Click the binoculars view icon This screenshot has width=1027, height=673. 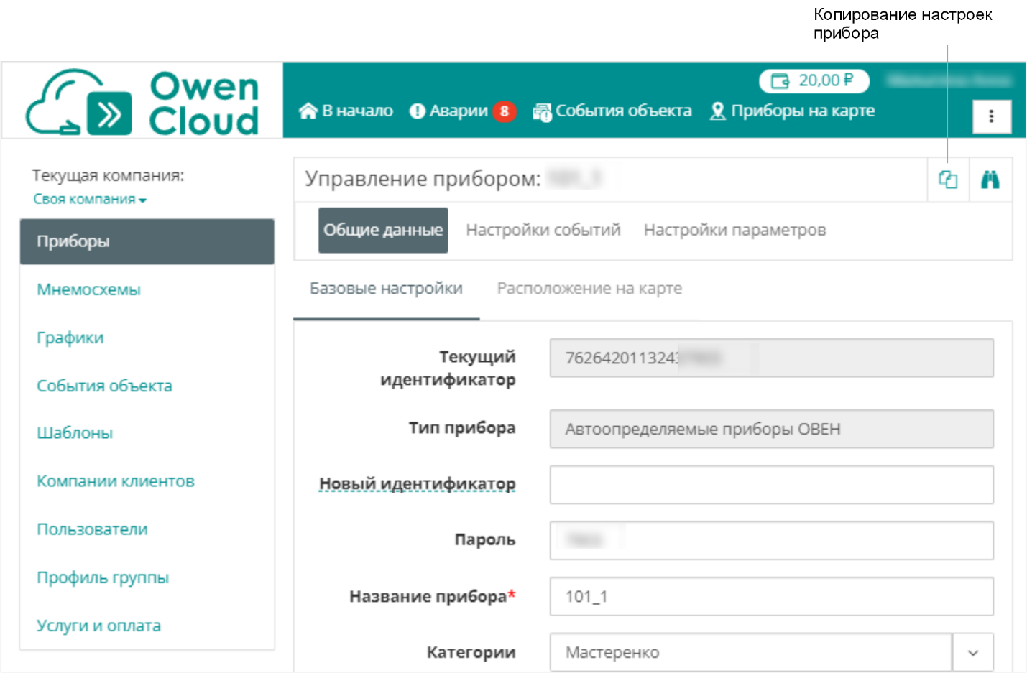(990, 180)
